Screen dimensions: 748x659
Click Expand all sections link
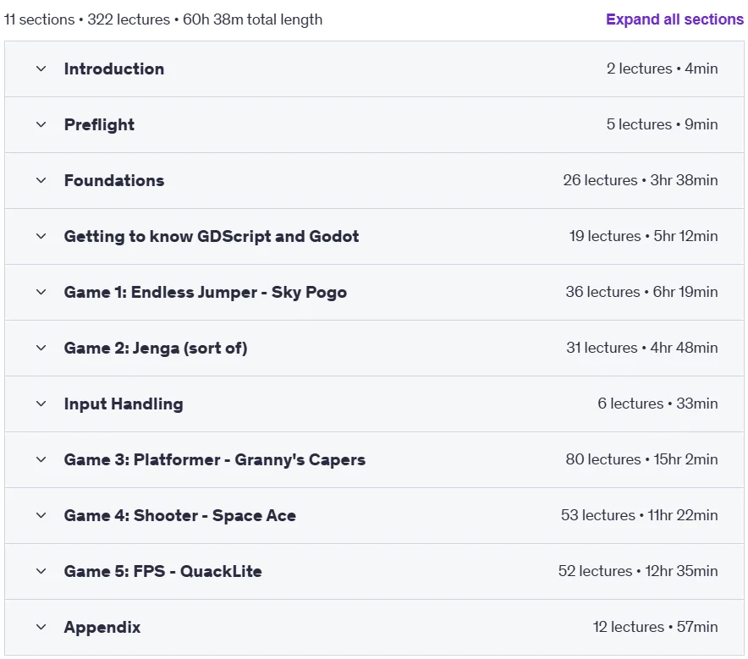674,19
